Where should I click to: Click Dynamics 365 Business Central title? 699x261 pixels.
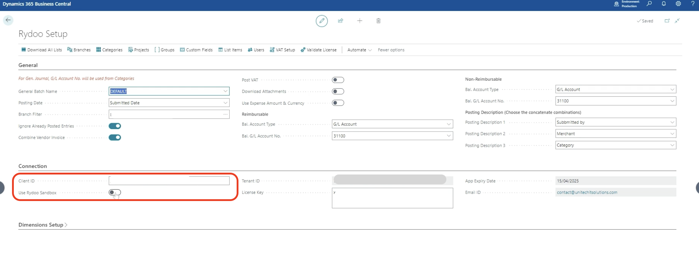pos(37,4)
